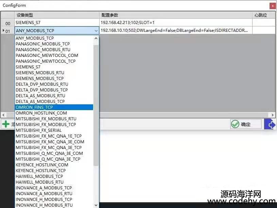Click the blue exit arrow icon

point(270,124)
